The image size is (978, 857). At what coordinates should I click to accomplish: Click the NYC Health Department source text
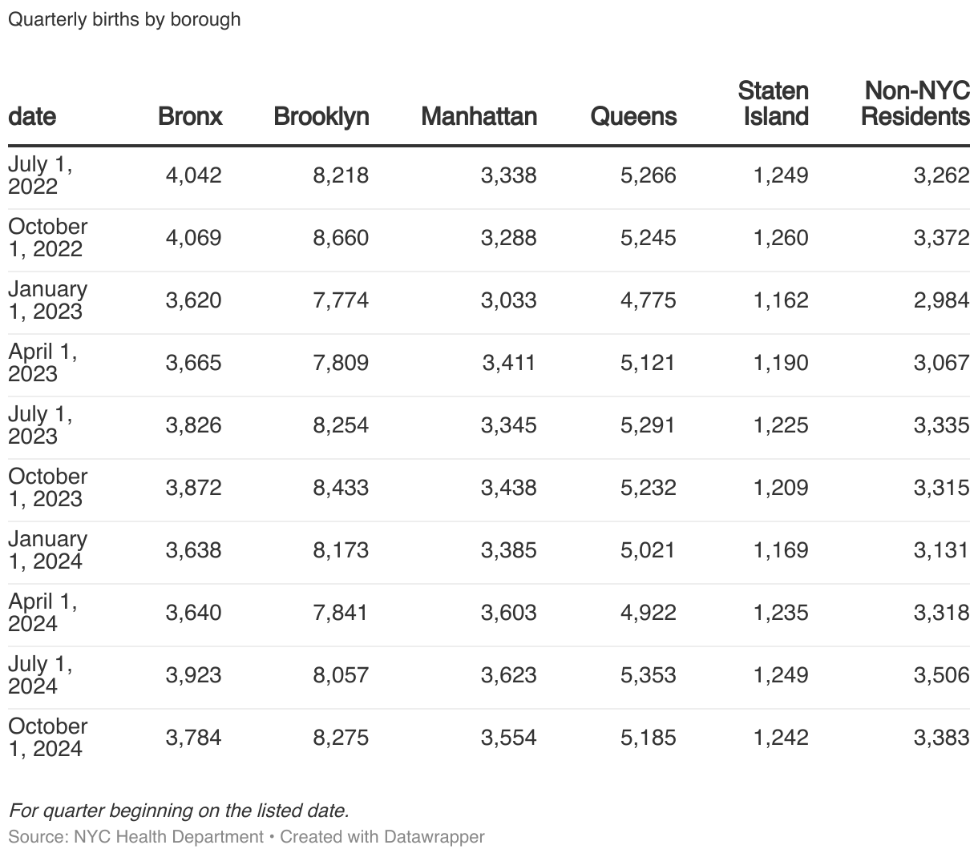click(x=168, y=837)
